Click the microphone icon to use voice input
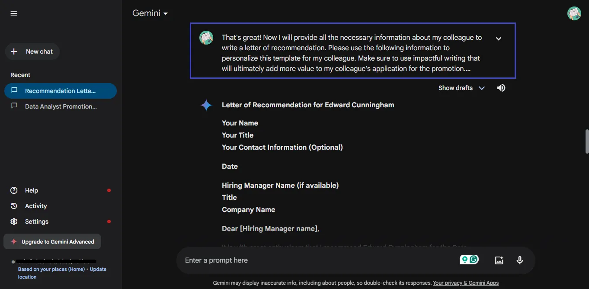This screenshot has height=289, width=589. [519, 260]
